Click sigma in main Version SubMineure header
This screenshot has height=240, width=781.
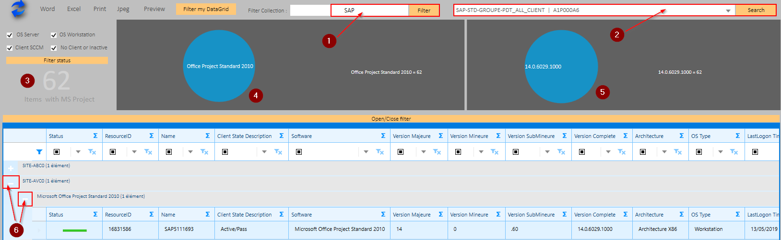[565, 136]
